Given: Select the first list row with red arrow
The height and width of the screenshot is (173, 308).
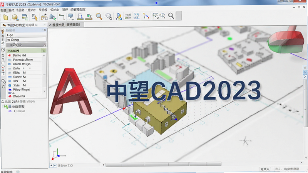Looking at the screenshot, I should pos(24,55).
